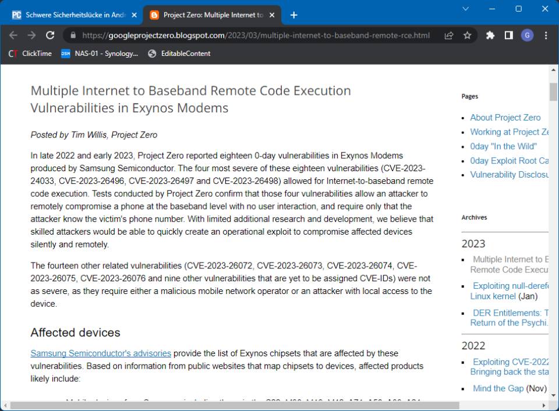Open the DER Entitlements archive link

pyautogui.click(x=510, y=318)
